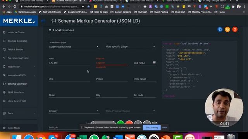The image size is (248, 139).
Task: Open Click-to-login bookmark
Action: coord(99,12)
